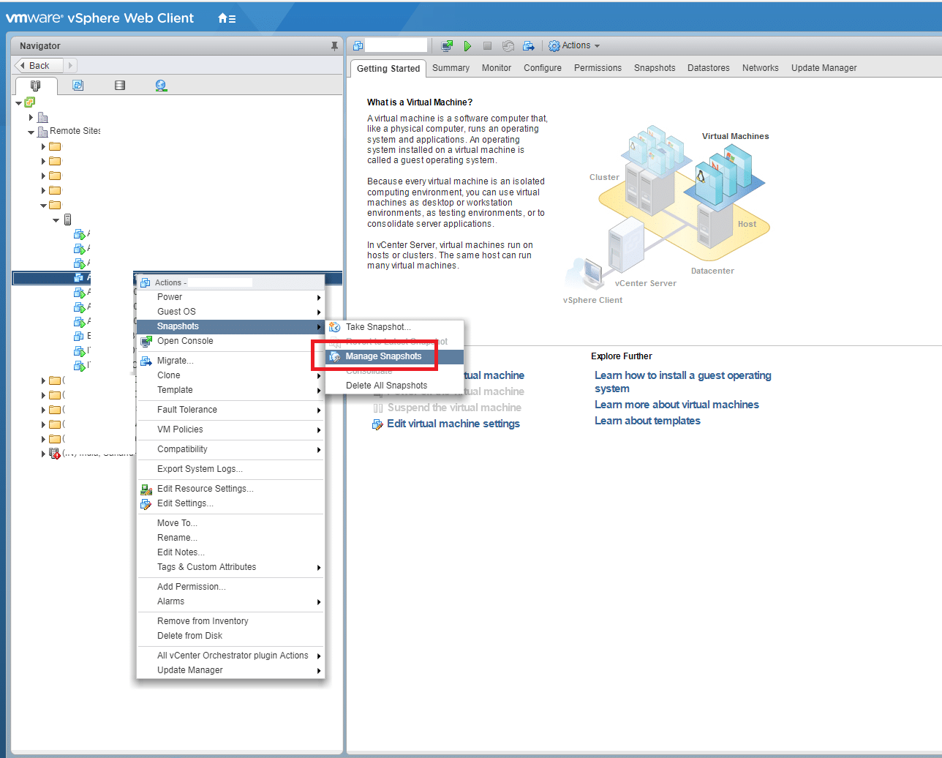This screenshot has width=942, height=758.
Task: Open the Home menu icon in header
Action: pos(227,18)
